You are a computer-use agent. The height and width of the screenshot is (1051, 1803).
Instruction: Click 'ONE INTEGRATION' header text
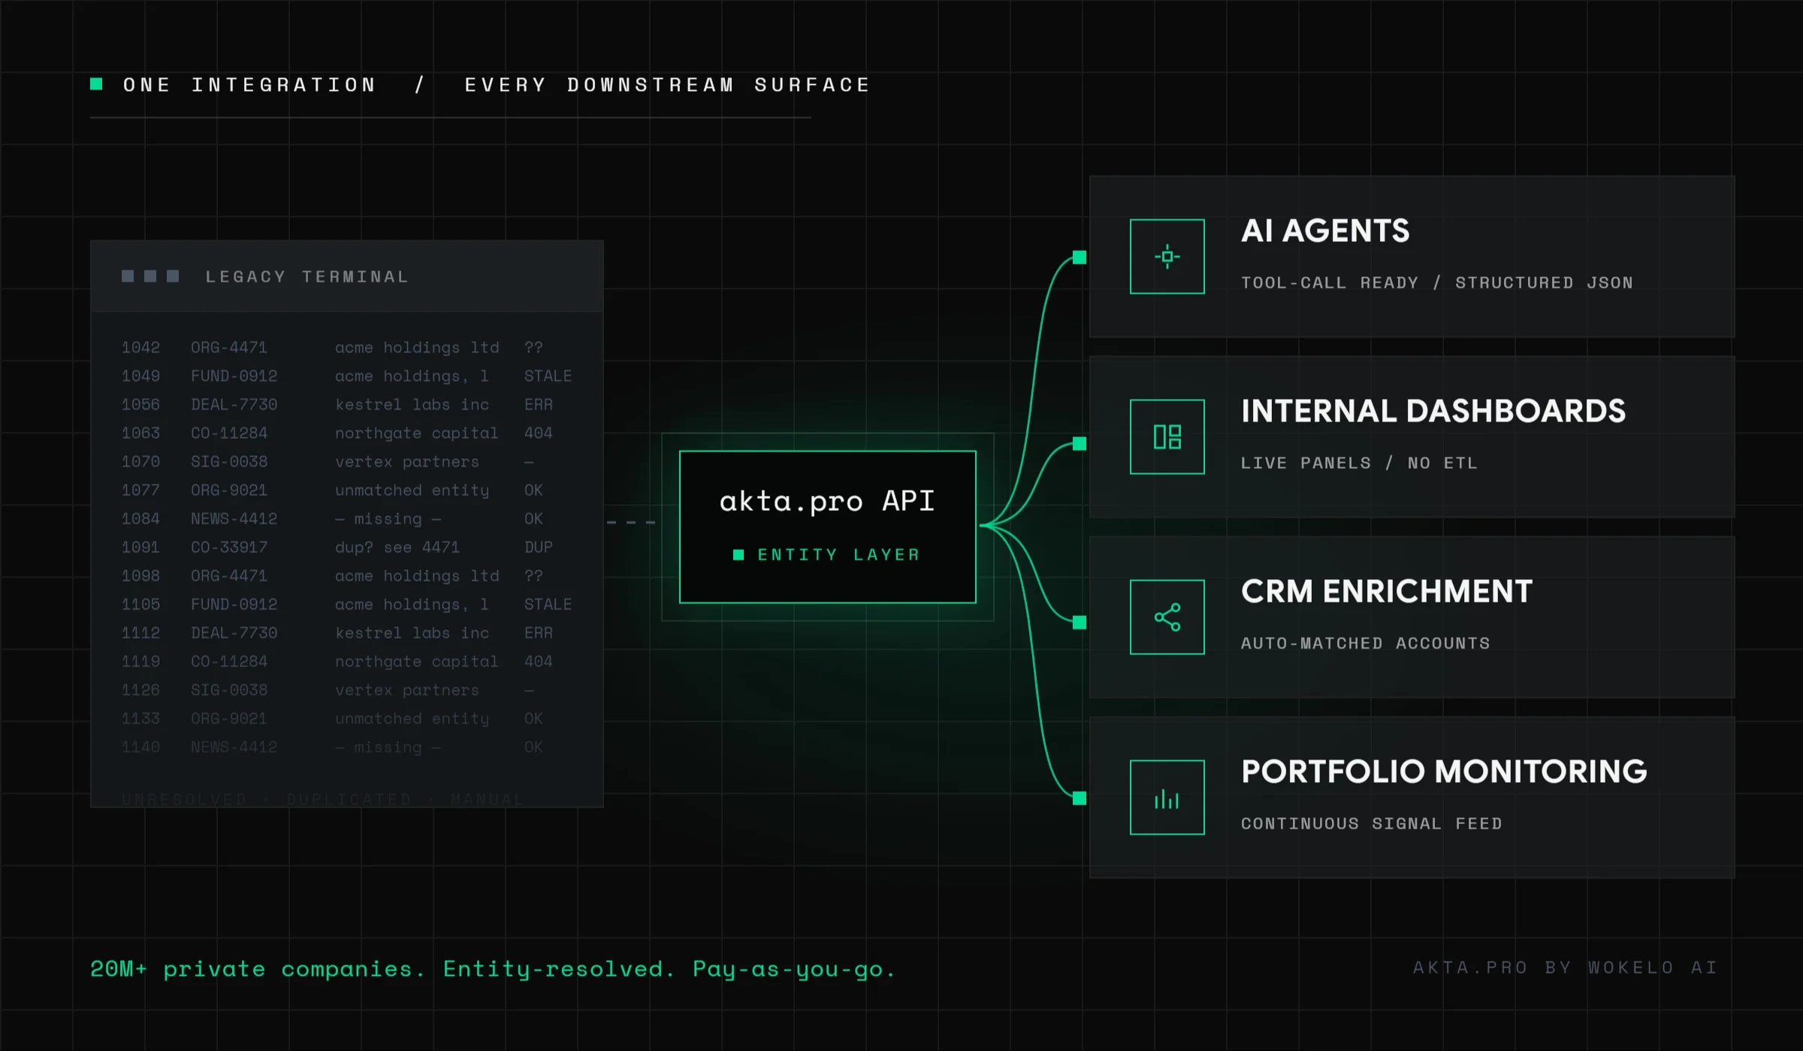point(249,84)
